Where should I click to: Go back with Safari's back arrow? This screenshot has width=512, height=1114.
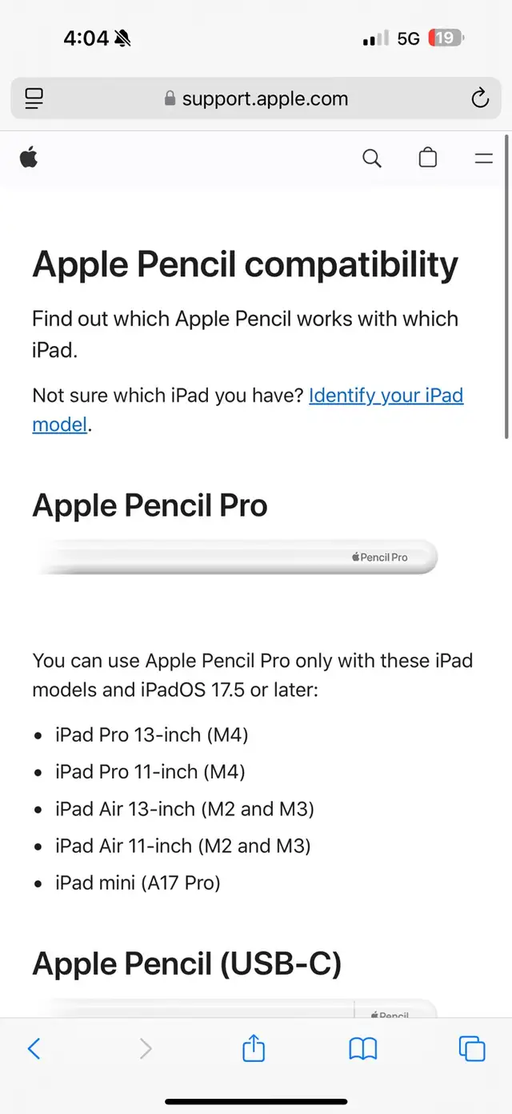[x=34, y=1048]
